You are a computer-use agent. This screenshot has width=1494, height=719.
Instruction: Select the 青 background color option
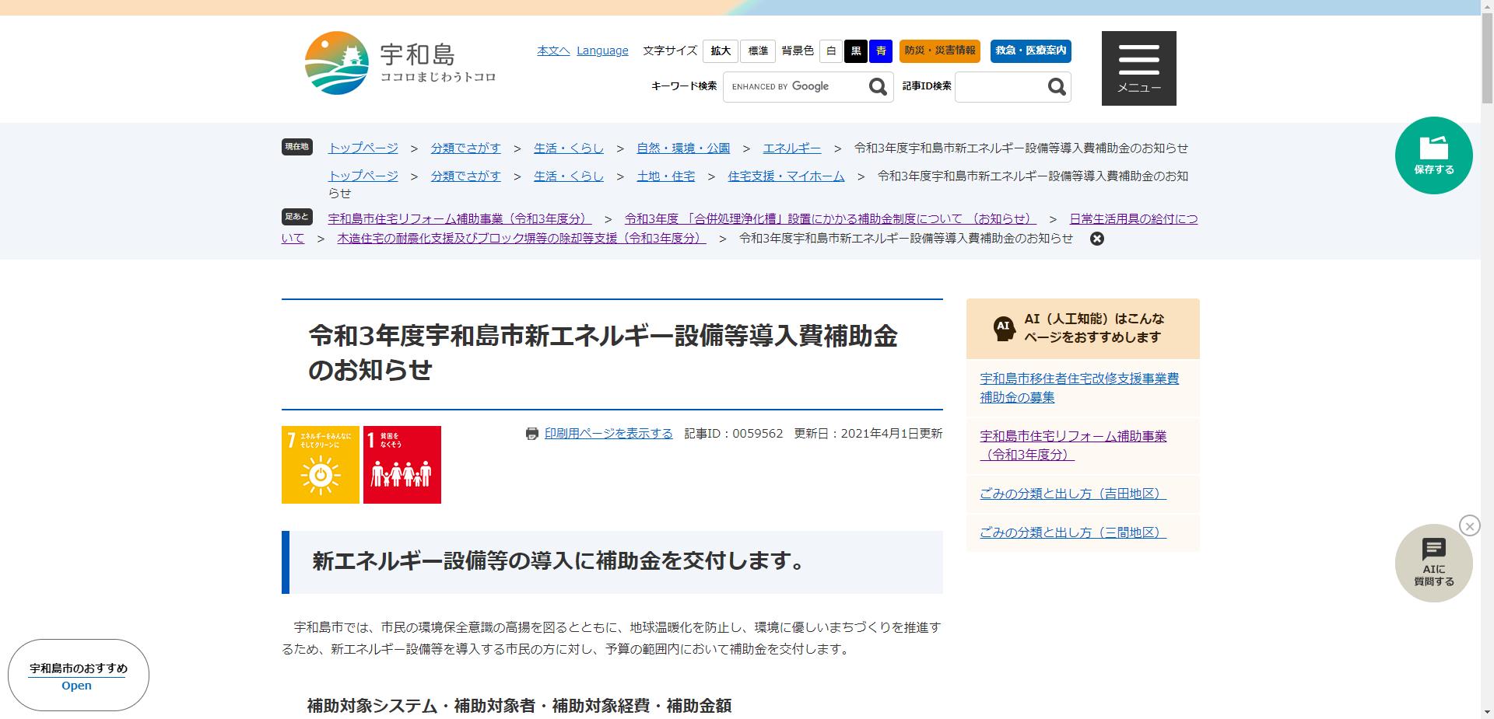879,51
